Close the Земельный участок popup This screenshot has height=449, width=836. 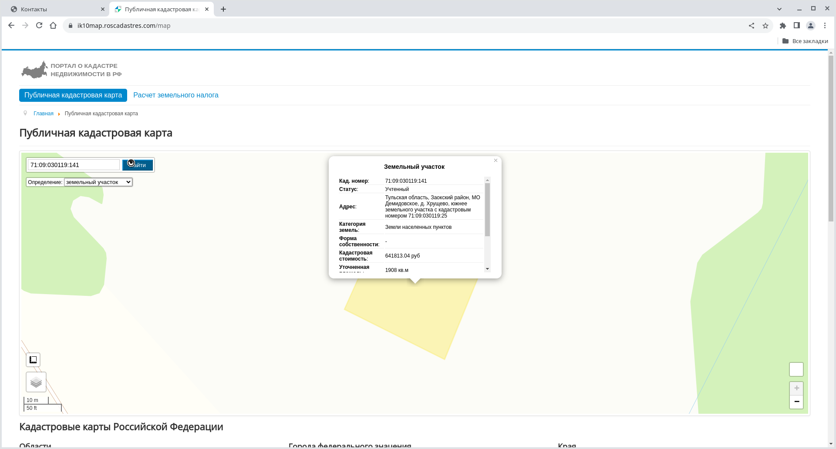click(496, 161)
